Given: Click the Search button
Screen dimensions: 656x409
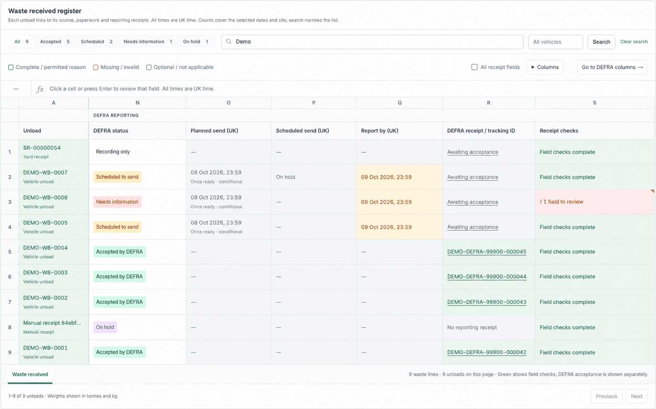Looking at the screenshot, I should click(x=601, y=42).
